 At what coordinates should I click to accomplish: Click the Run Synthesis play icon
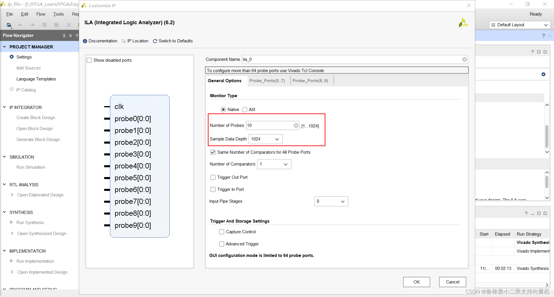point(12,222)
